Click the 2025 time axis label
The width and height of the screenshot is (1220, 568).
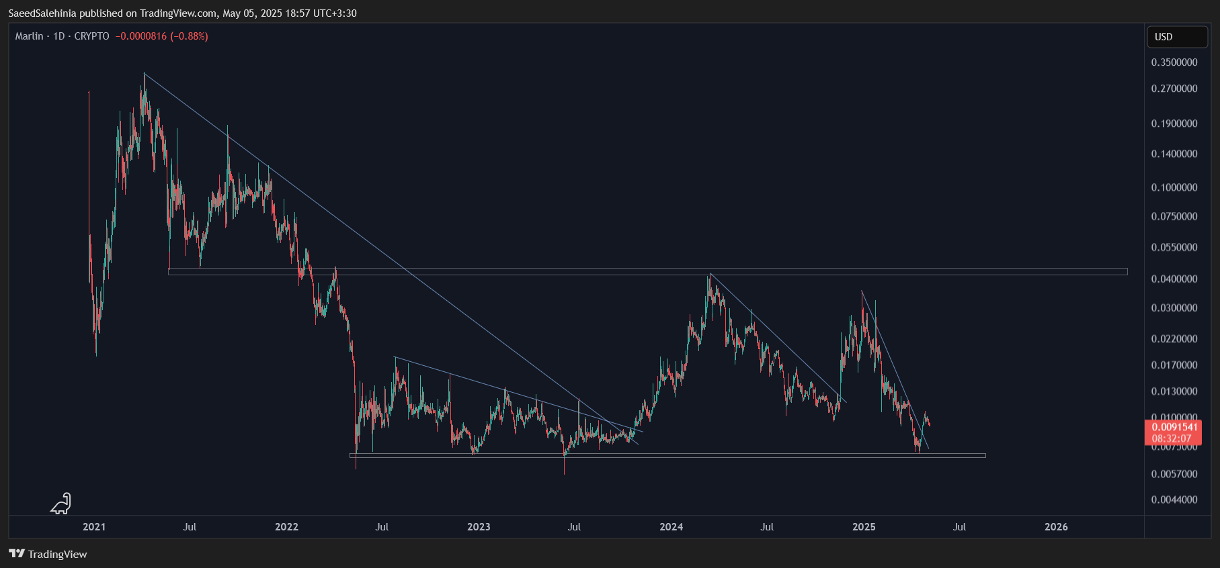point(864,527)
